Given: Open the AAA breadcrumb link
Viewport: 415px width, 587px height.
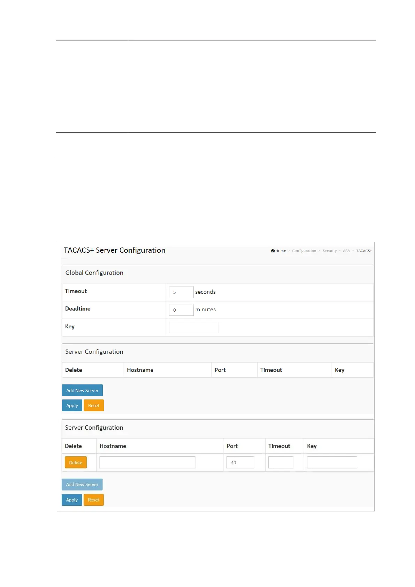Looking at the screenshot, I should pyautogui.click(x=346, y=251).
